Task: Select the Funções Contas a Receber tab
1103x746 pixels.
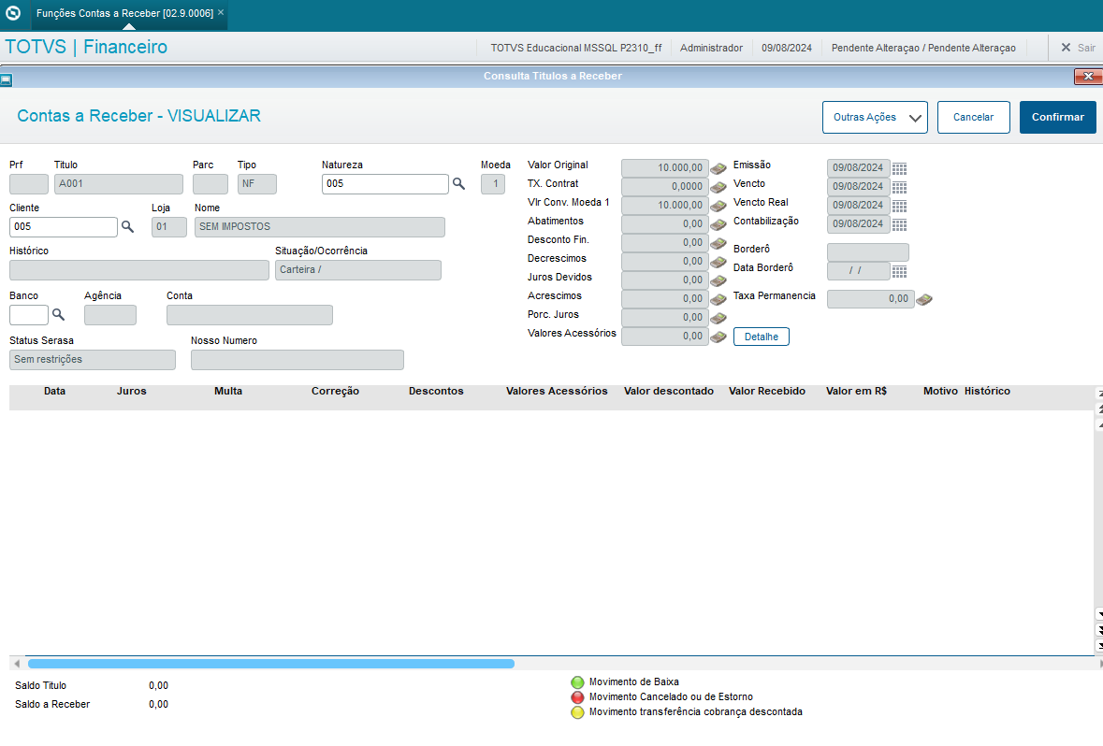Action: point(124,13)
